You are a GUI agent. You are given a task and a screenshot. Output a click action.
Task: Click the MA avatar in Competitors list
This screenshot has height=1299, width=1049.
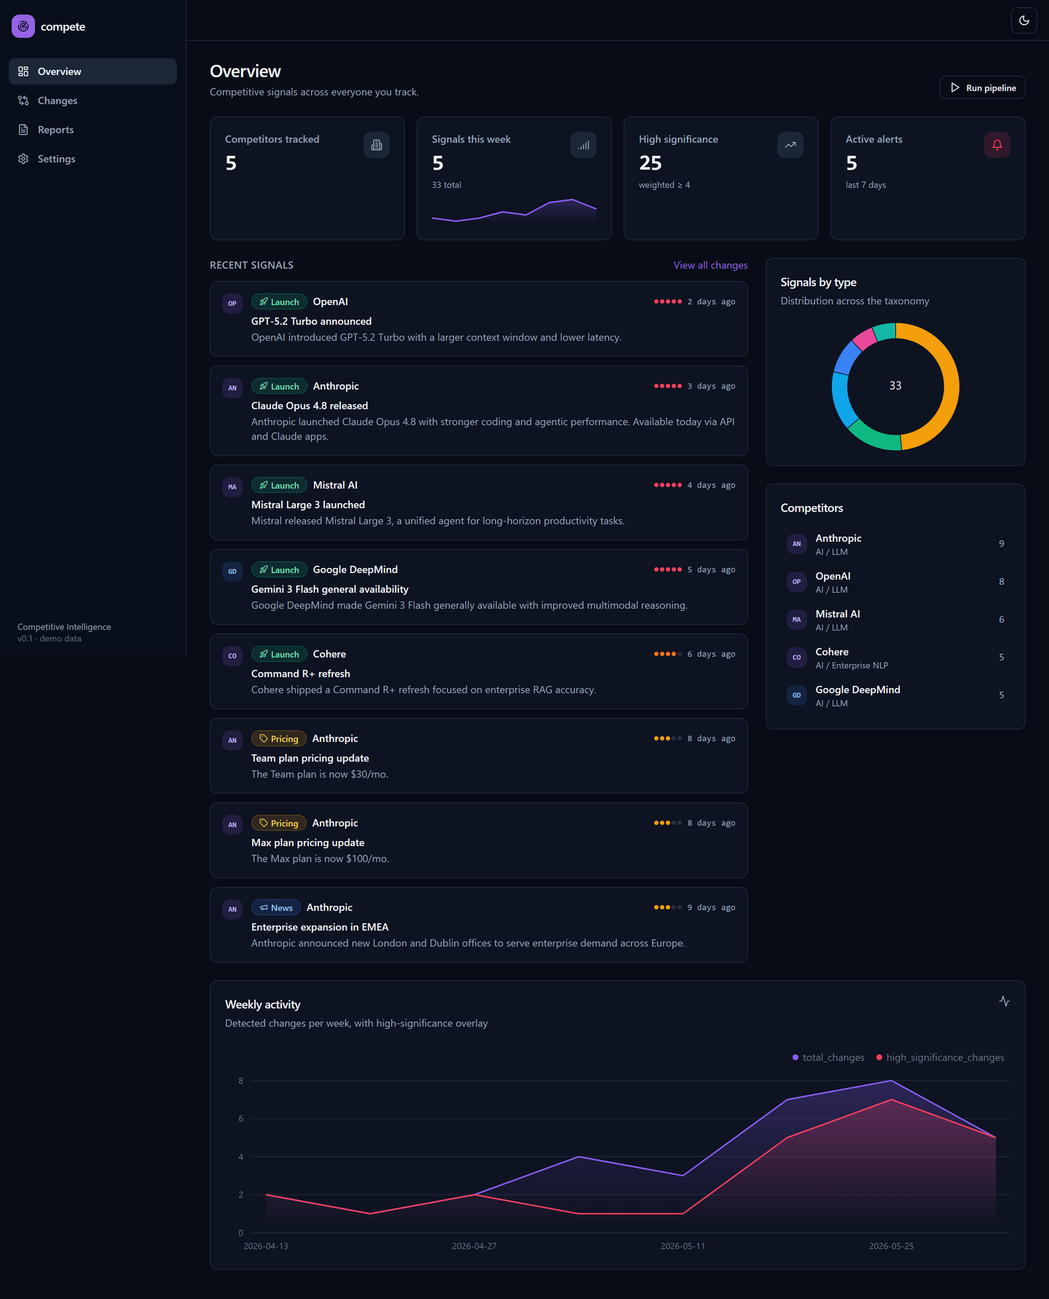tap(797, 620)
